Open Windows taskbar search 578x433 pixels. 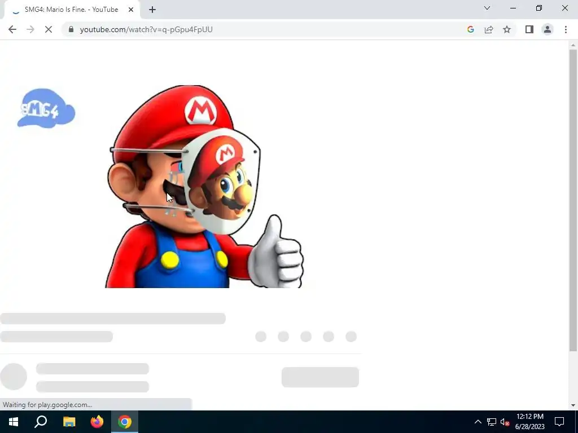click(41, 422)
